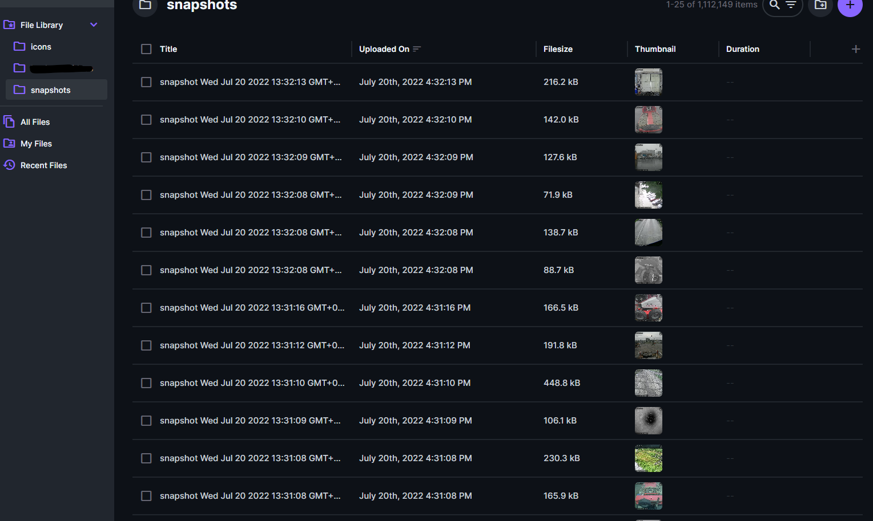Select the snapshots folder in the sidebar
Image resolution: width=873 pixels, height=521 pixels.
pos(50,89)
